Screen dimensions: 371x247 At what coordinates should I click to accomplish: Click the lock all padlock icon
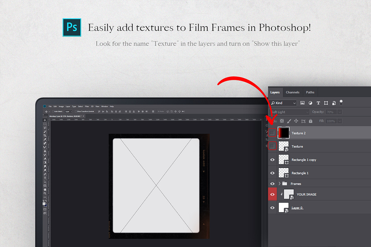(310, 121)
